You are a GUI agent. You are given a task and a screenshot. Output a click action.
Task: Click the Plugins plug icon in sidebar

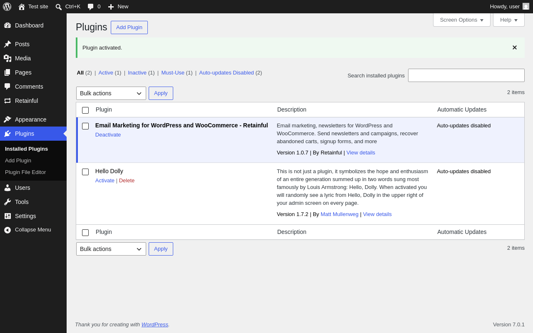click(x=7, y=134)
